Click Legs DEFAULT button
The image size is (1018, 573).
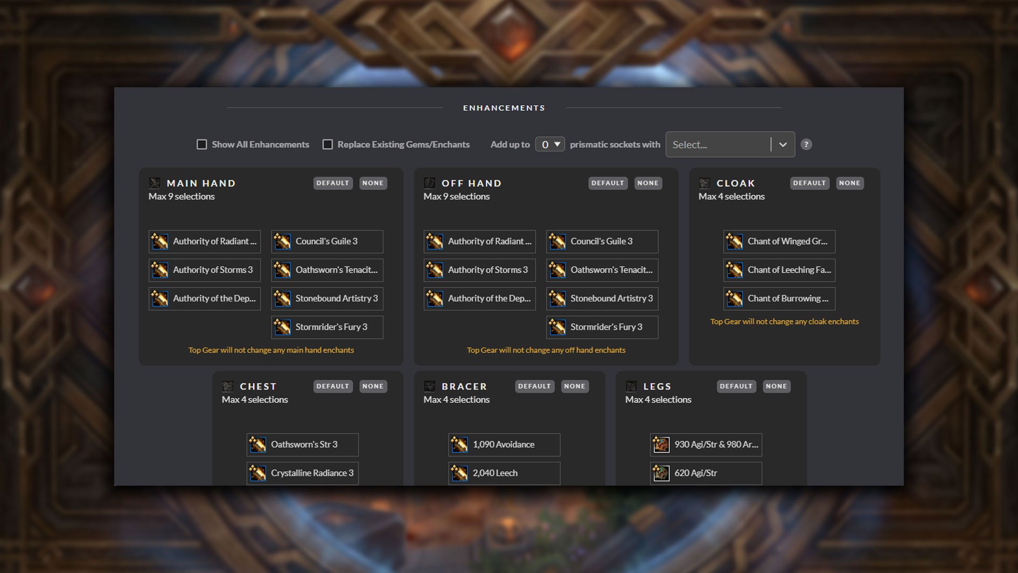coord(736,386)
